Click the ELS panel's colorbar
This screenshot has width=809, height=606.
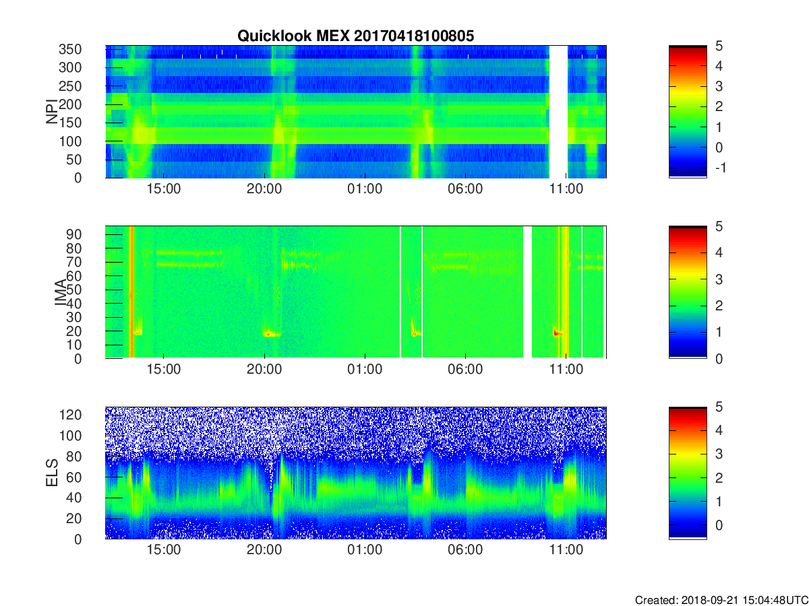688,473
